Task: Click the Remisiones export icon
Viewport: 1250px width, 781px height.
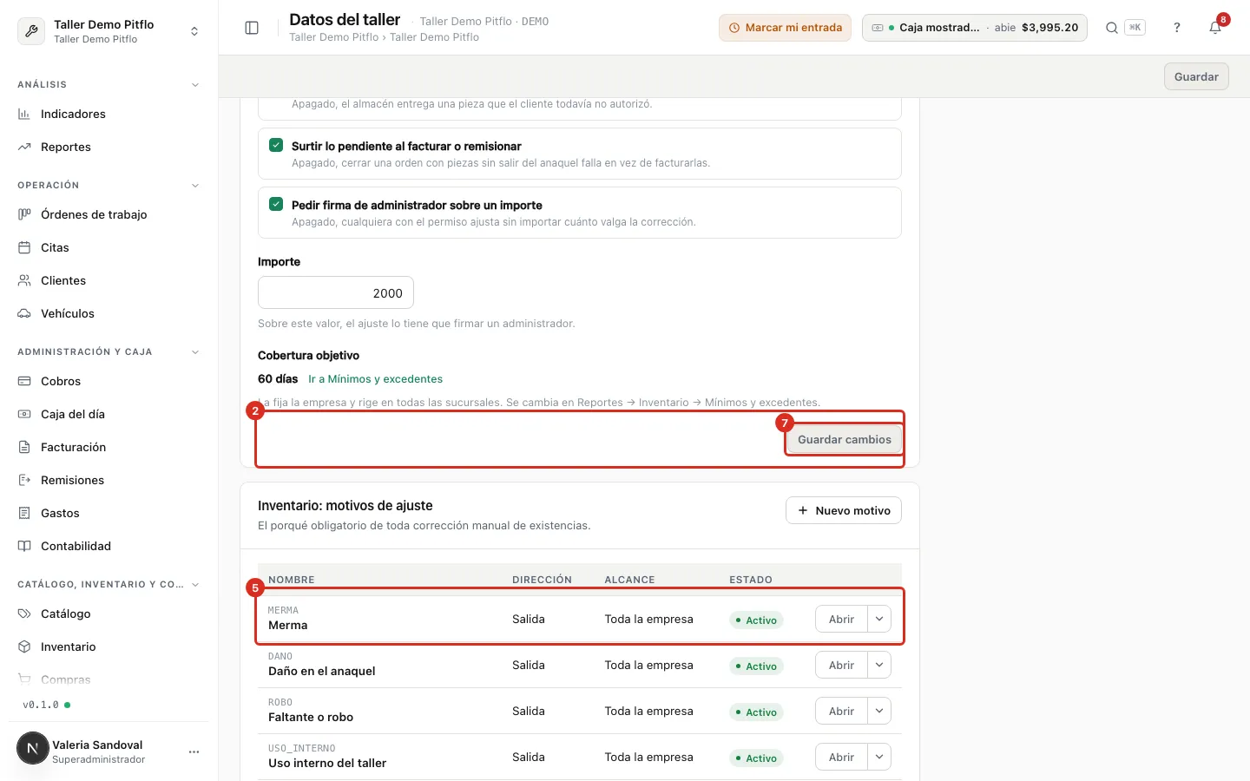Action: click(24, 480)
